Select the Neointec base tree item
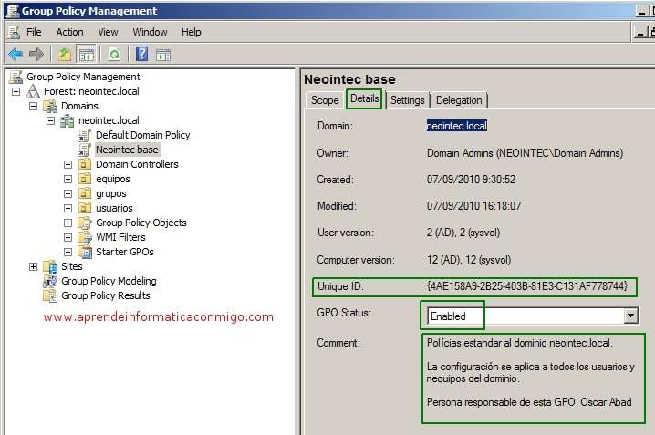This screenshot has height=435, width=655. pos(127,150)
